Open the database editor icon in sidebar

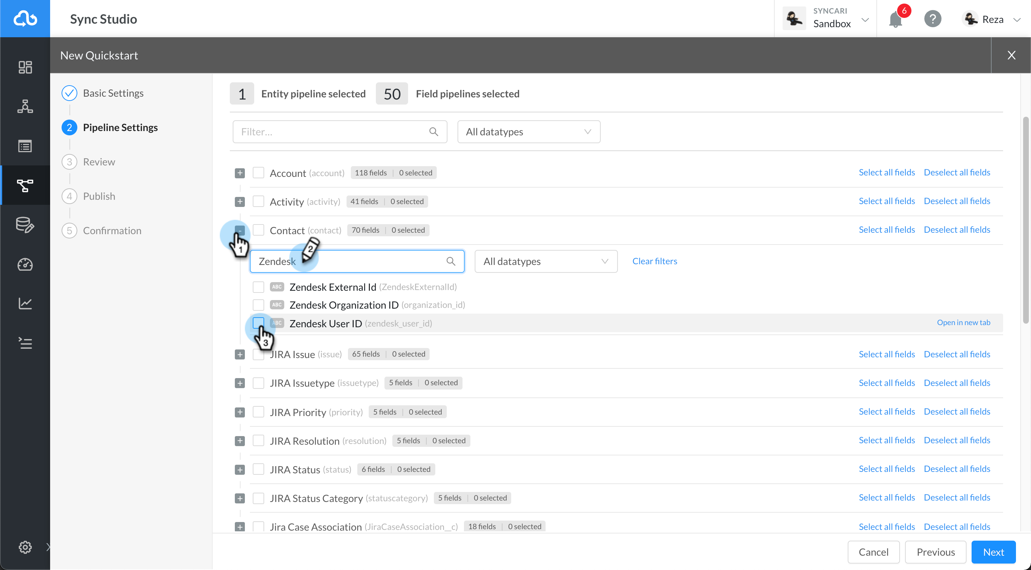[25, 225]
